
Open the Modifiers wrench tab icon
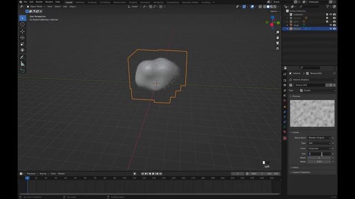[x=285, y=112]
